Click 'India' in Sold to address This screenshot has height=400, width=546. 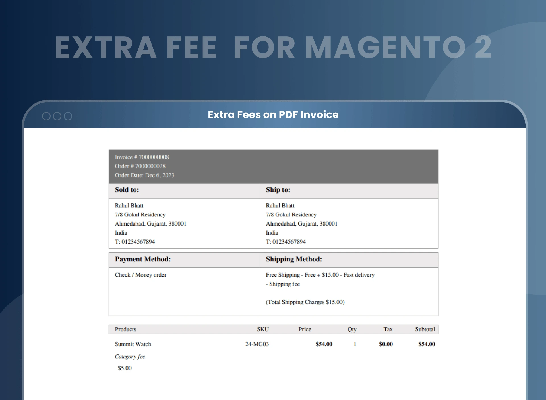click(121, 233)
